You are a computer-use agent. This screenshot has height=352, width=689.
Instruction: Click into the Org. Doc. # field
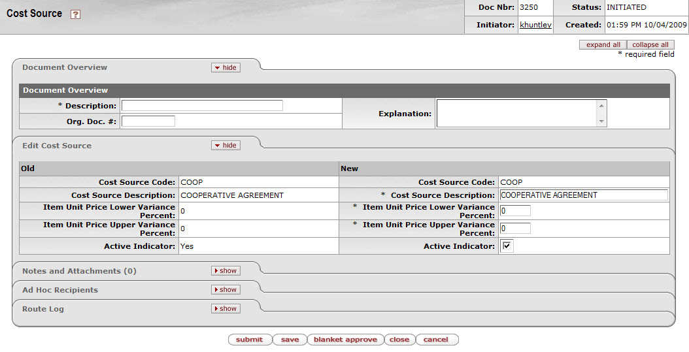(148, 121)
